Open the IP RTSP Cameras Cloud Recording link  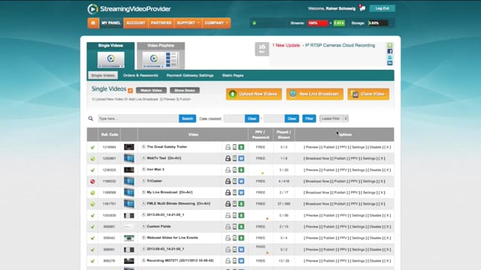point(340,45)
